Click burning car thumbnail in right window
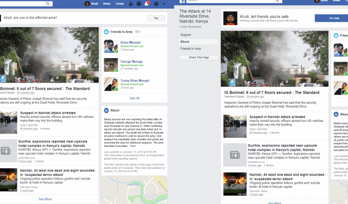The image size is (348, 204). [235, 184]
